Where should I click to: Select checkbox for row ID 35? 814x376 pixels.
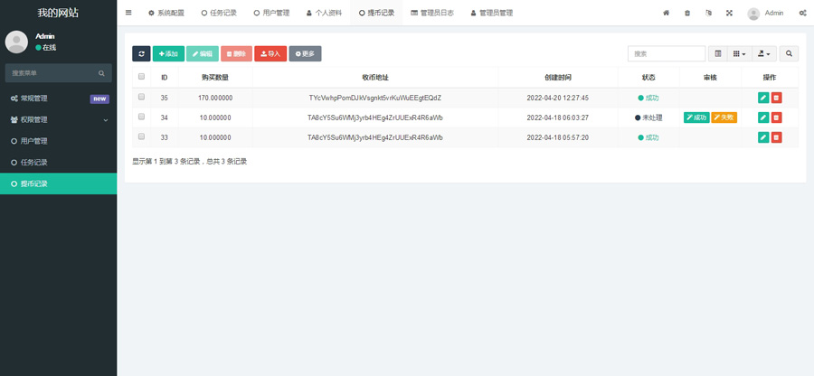coord(141,98)
